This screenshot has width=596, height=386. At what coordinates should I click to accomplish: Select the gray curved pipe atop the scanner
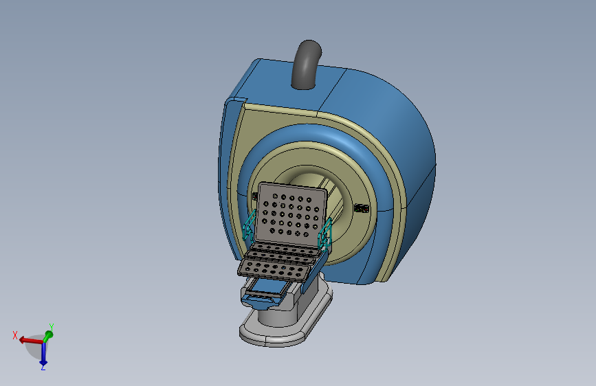[307, 65]
